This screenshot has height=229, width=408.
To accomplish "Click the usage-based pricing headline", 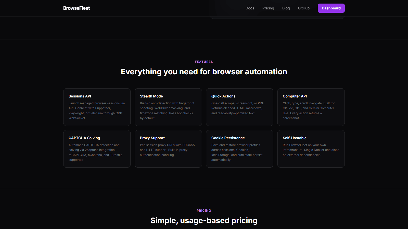I will 204,220.
